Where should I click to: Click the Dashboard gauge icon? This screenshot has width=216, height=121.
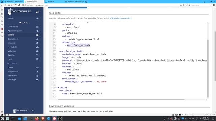click(x=37, y=27)
